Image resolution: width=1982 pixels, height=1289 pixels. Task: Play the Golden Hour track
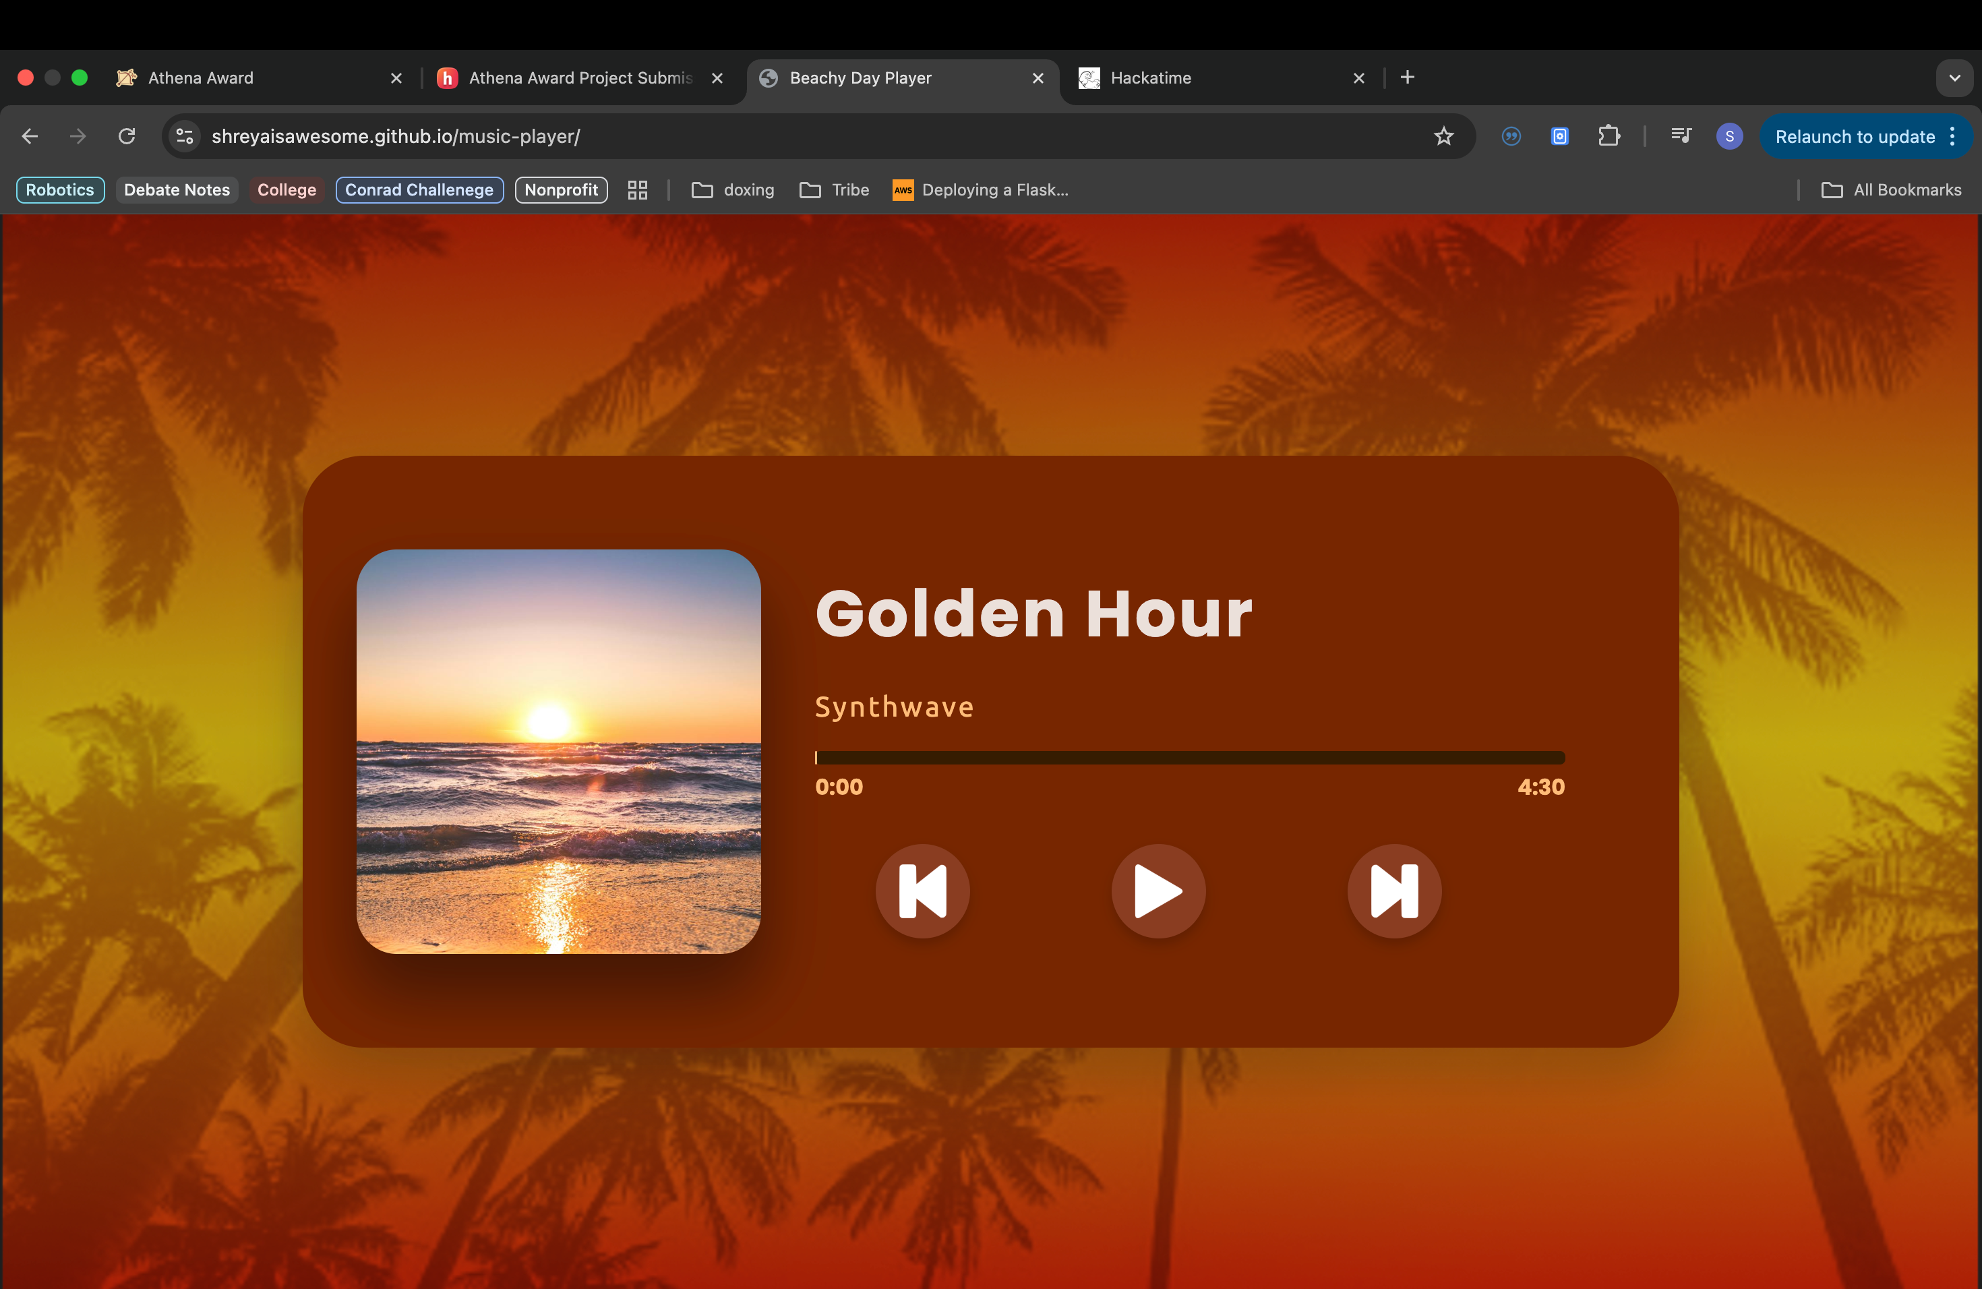click(1158, 891)
